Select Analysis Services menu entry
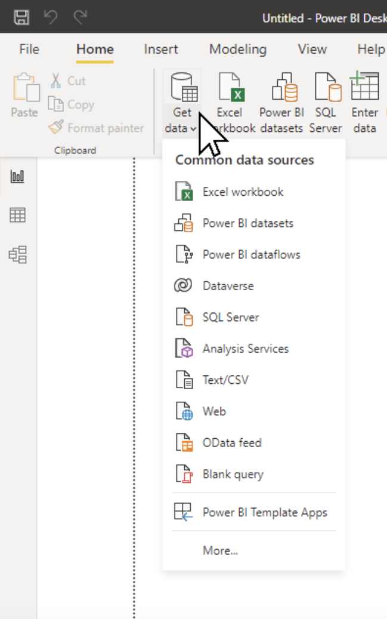387x619 pixels. (x=254, y=349)
